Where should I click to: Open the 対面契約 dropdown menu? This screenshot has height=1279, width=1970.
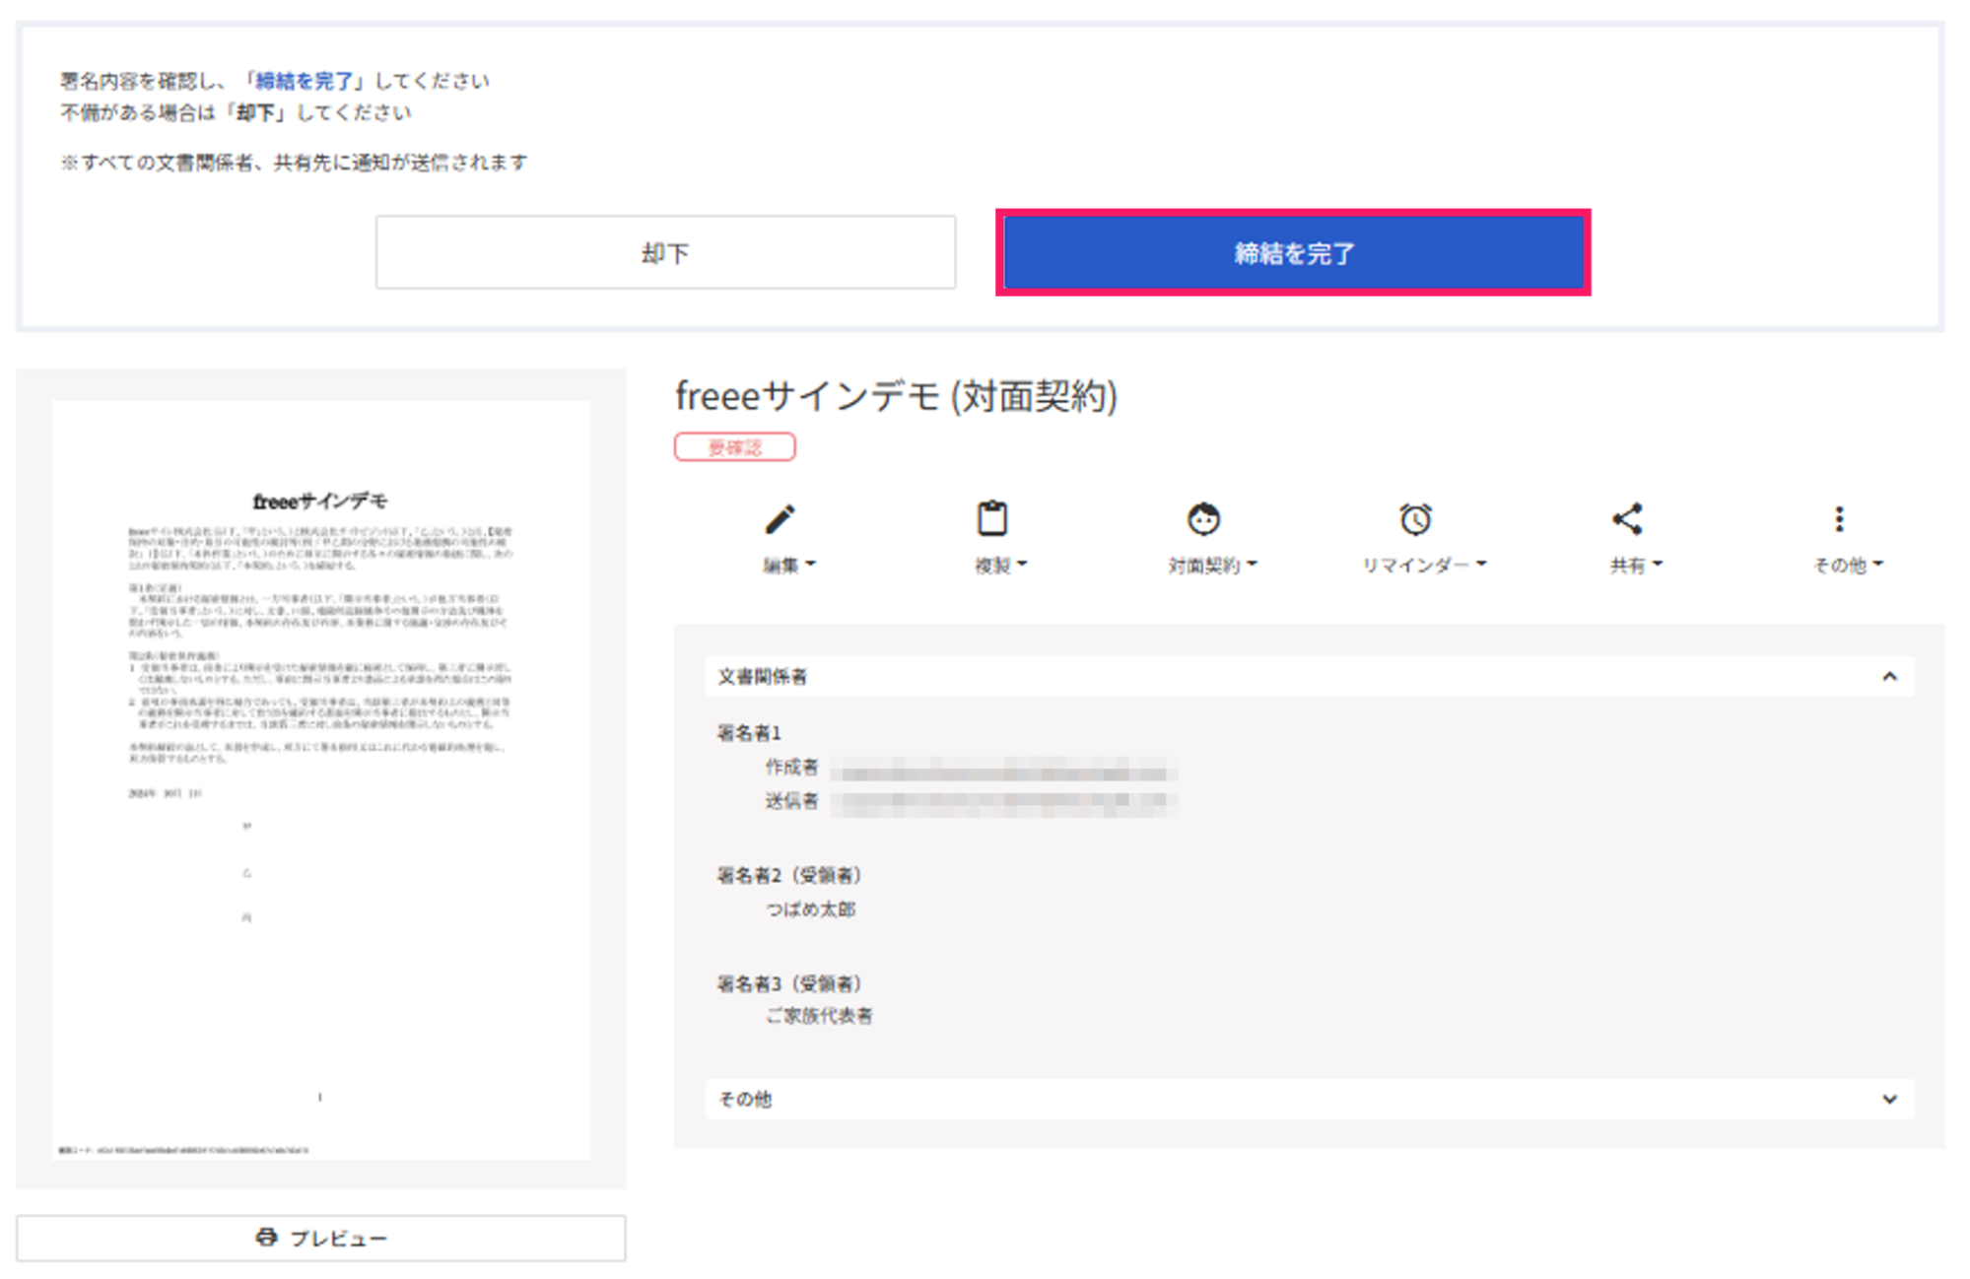point(1212,566)
